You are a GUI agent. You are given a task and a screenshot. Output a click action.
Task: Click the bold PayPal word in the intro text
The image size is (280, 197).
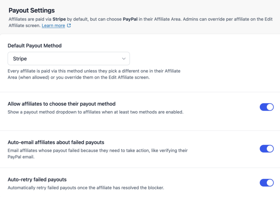coord(130,19)
